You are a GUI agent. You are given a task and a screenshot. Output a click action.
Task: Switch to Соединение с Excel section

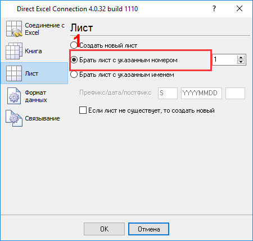tap(44, 29)
